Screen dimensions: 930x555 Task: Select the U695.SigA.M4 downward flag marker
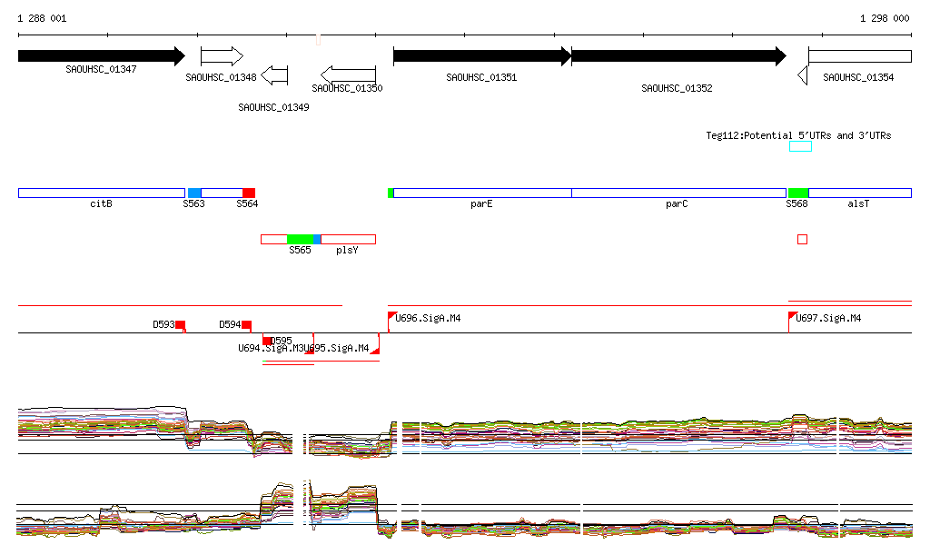375,350
